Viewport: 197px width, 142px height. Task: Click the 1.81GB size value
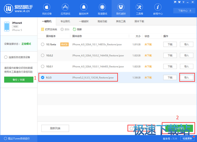[x=137, y=44]
